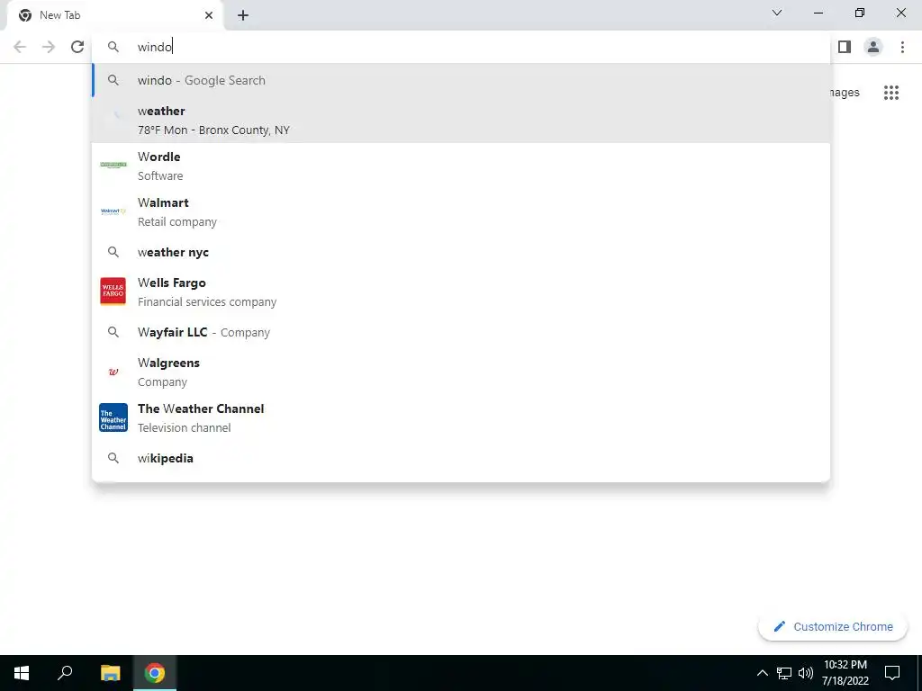The width and height of the screenshot is (922, 691).
Task: Choose the Walmart Retail company suggestion
Action: pyautogui.click(x=462, y=211)
